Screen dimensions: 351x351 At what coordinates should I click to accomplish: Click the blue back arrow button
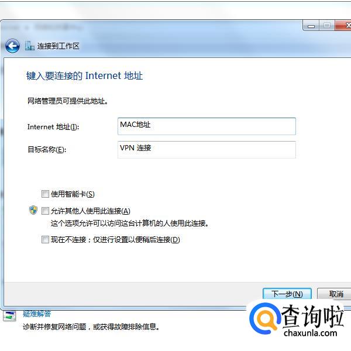[12, 46]
